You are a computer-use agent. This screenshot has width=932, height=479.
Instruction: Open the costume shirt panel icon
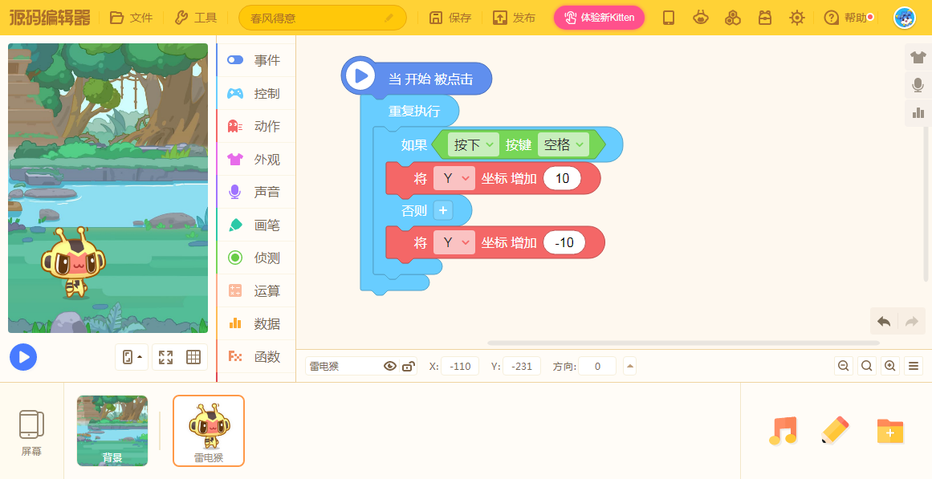918,58
